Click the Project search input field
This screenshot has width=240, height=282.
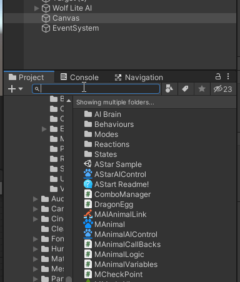click(96, 89)
